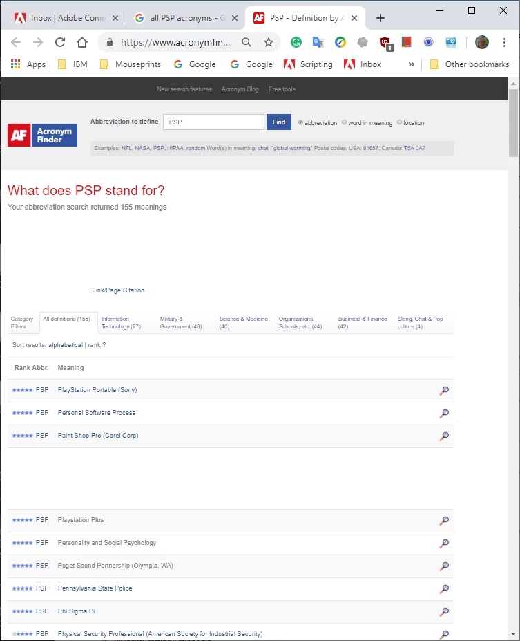Select the 'Science & Medicine (40)' tab
Viewport: 520px width, 641px height.
(x=244, y=322)
